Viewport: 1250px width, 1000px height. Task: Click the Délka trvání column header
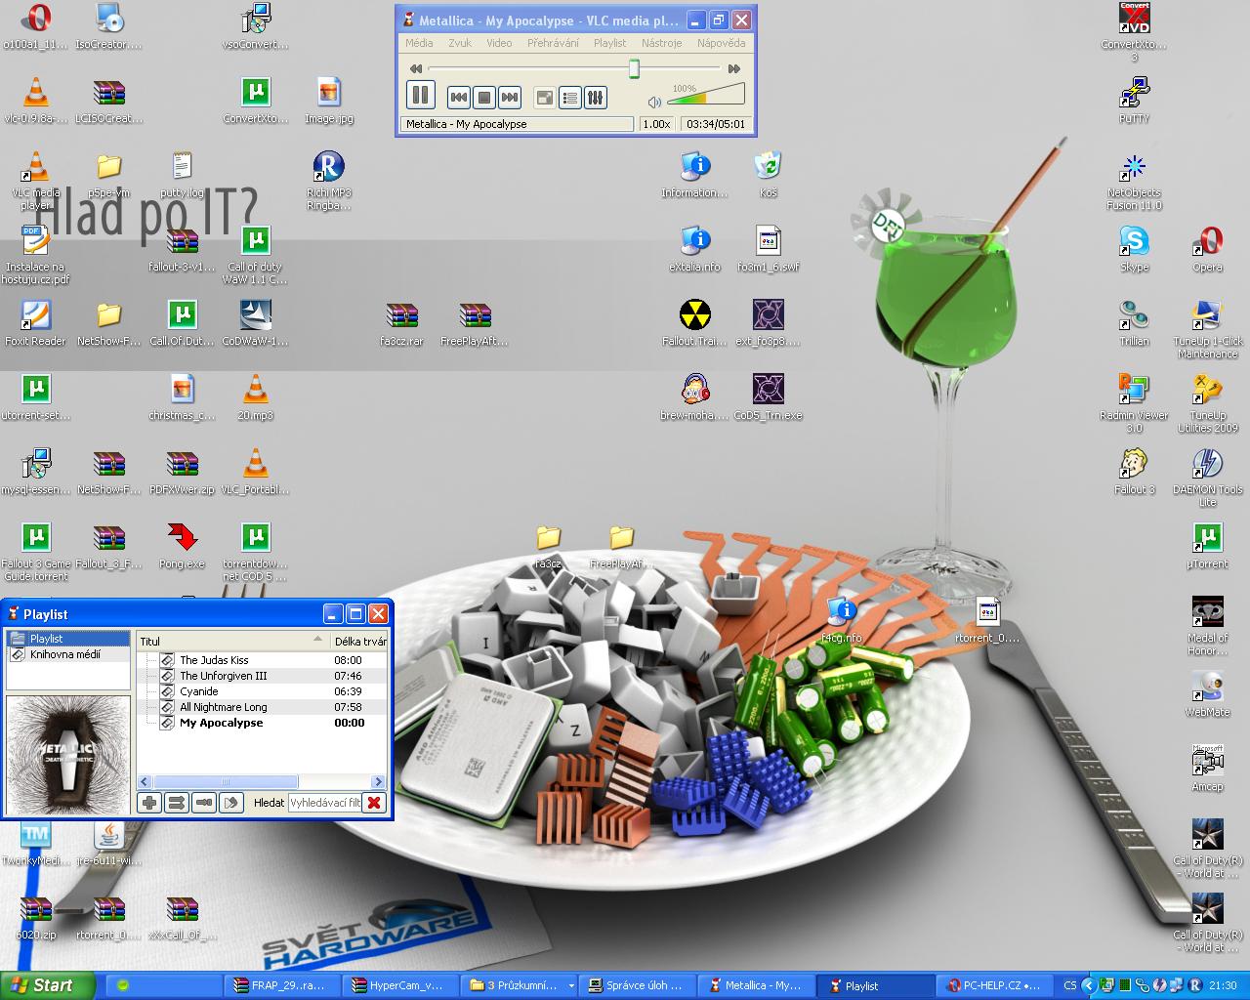(359, 642)
